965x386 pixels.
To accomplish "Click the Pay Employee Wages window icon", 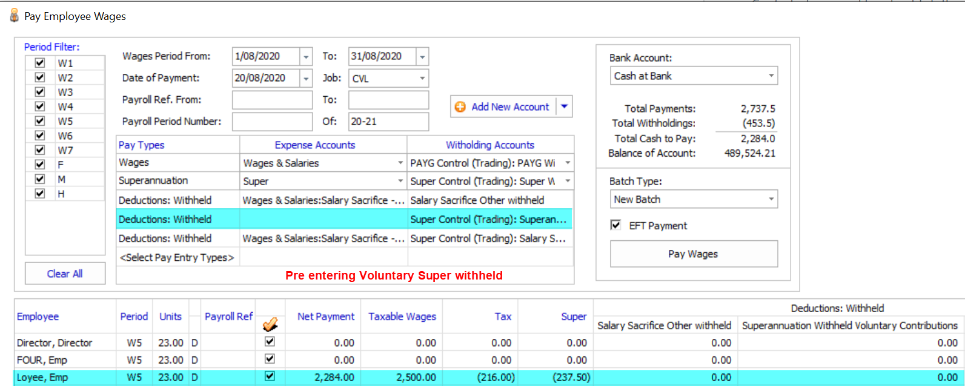I will pyautogui.click(x=14, y=16).
